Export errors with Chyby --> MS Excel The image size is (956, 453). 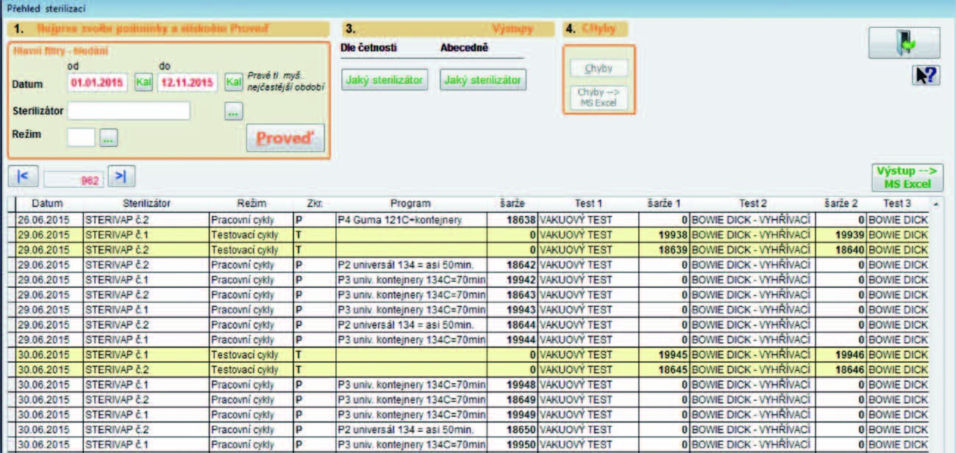[x=598, y=98]
